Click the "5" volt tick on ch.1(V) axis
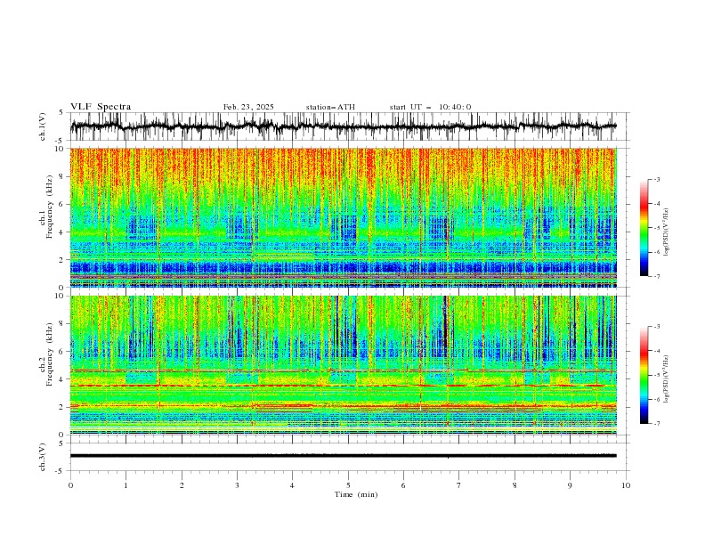This screenshot has width=705, height=545. pos(61,113)
